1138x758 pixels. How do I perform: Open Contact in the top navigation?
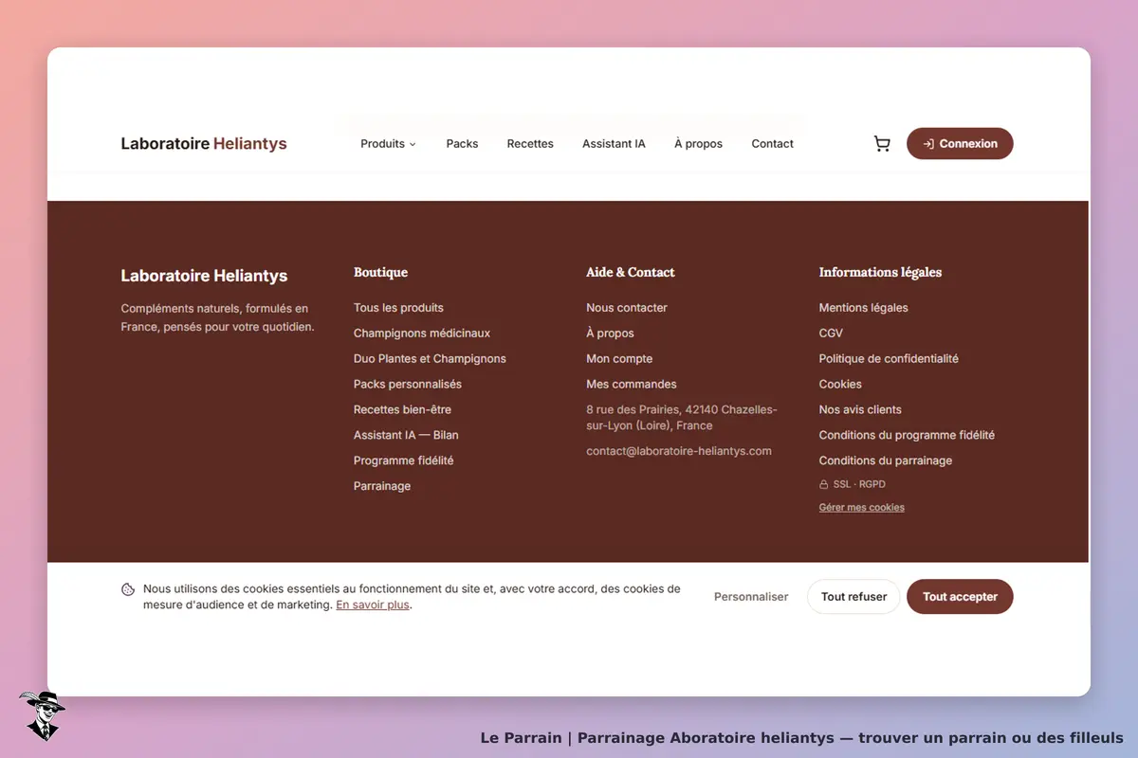tap(772, 144)
